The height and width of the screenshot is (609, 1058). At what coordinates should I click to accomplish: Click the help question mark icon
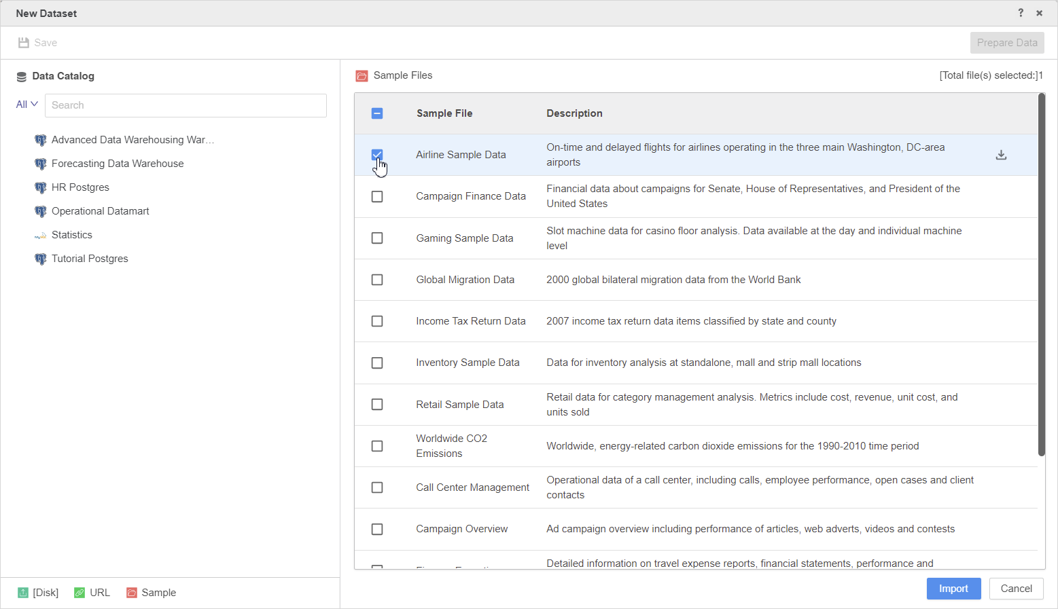(x=1021, y=13)
